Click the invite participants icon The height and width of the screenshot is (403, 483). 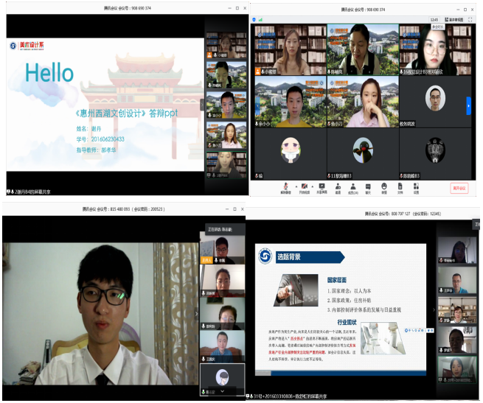click(338, 186)
